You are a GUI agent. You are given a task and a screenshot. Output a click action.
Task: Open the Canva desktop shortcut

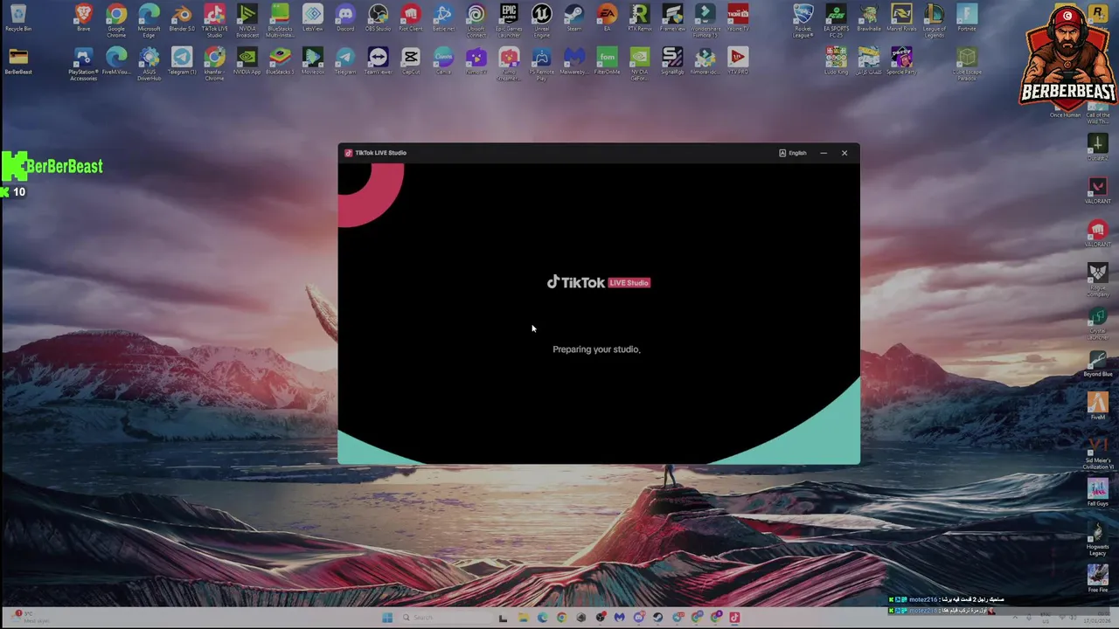click(x=443, y=61)
